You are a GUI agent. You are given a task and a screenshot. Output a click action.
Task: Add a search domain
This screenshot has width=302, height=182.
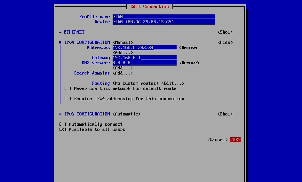pos(123,73)
